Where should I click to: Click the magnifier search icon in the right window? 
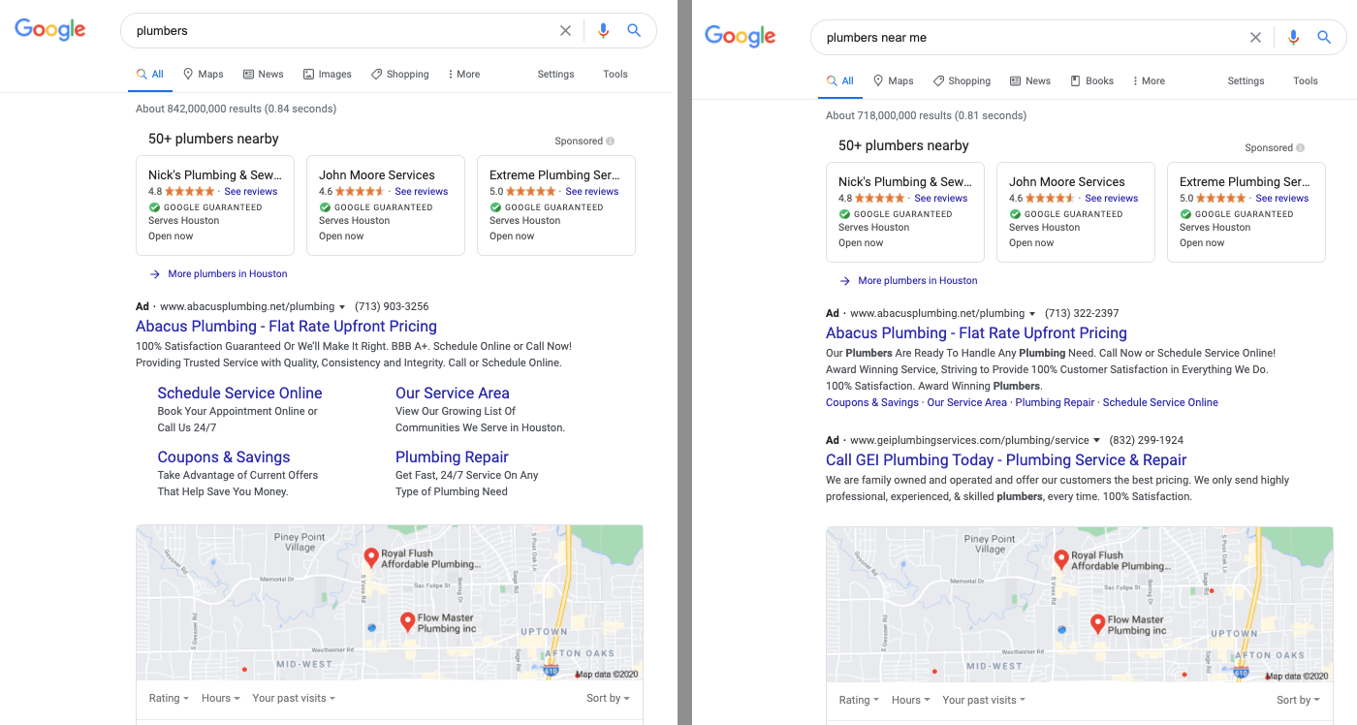pos(1324,38)
